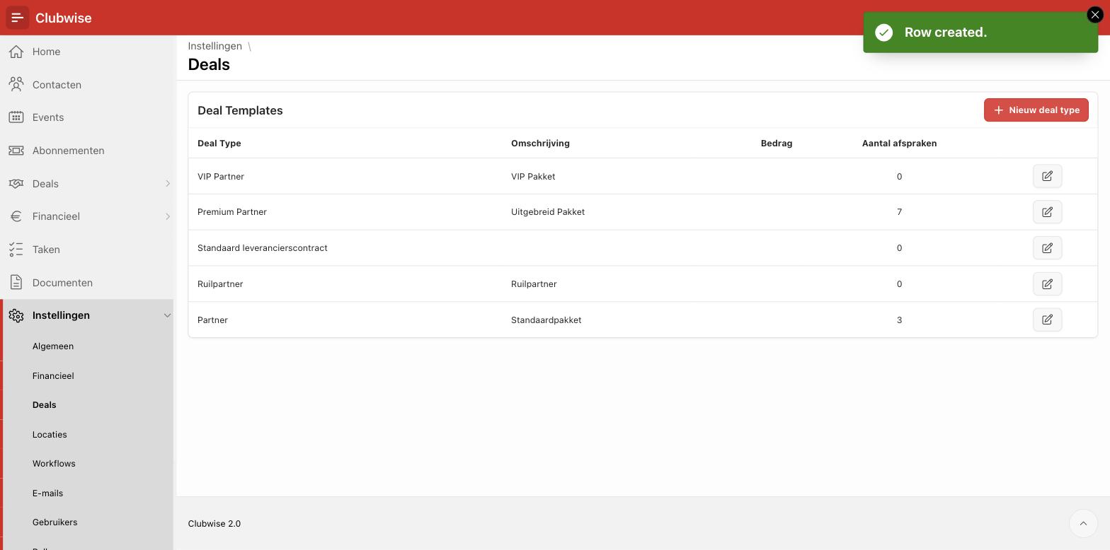
Task: Click the VIP Pakket description cell
Action: point(533,177)
